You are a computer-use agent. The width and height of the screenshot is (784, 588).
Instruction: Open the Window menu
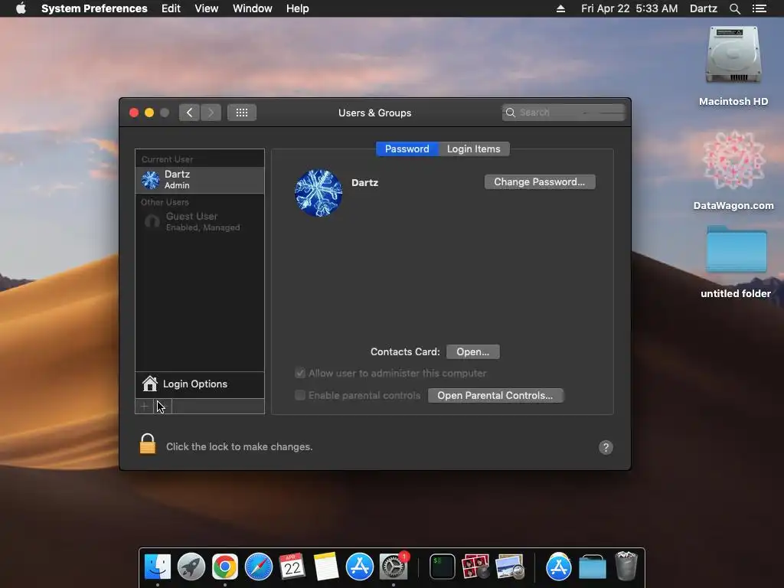point(253,8)
